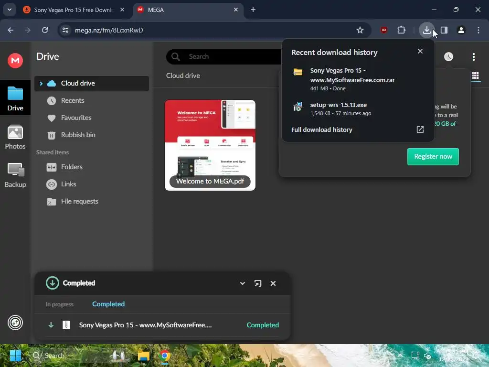This screenshot has width=489, height=367.
Task: Open the Chrome side panel
Action: pyautogui.click(x=444, y=30)
